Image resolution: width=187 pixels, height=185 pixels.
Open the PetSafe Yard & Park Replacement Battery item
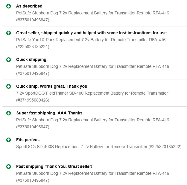coord(91,40)
